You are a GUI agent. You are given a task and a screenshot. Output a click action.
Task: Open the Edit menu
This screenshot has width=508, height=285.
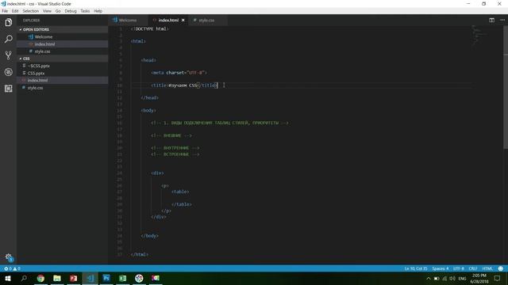click(x=15, y=11)
